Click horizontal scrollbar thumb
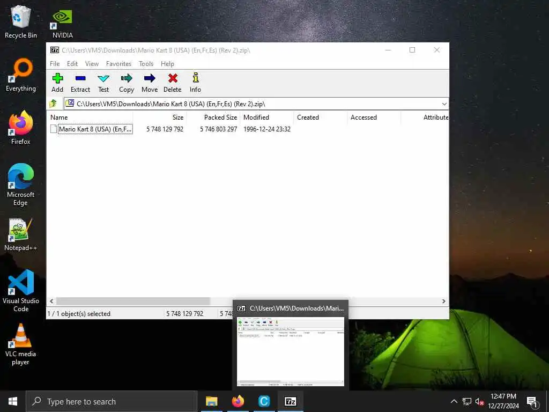 133,301
